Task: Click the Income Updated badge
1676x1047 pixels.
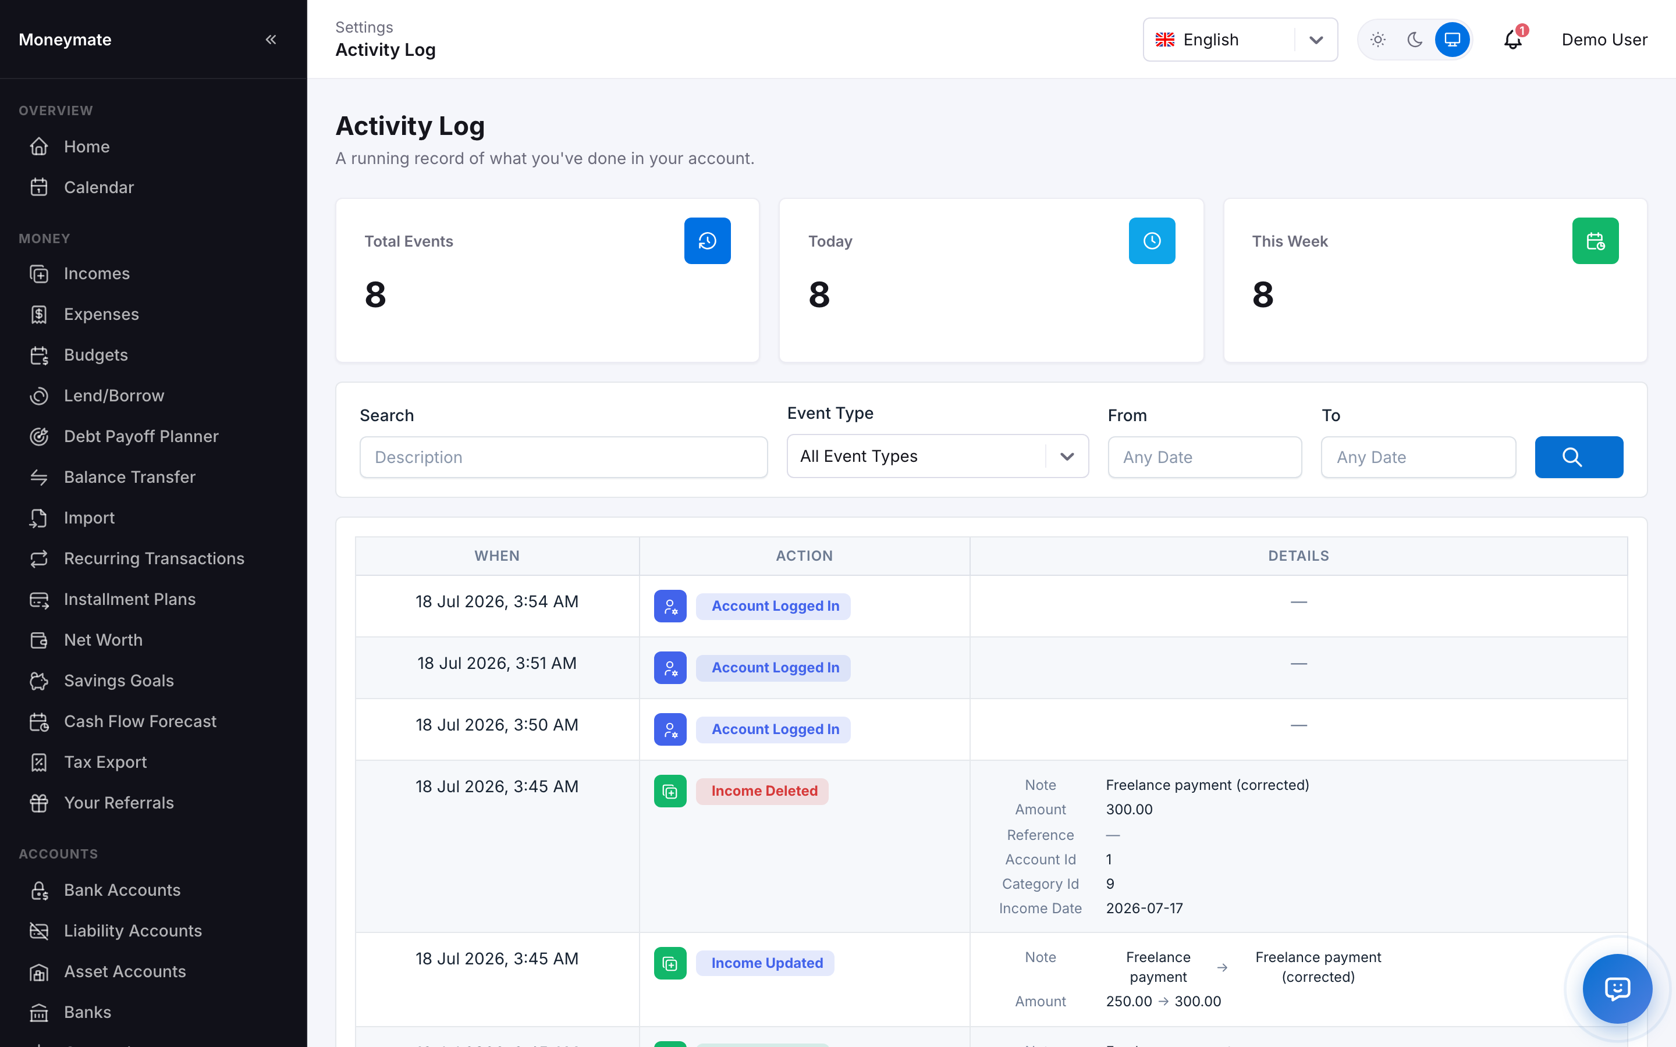Action: pyautogui.click(x=765, y=963)
